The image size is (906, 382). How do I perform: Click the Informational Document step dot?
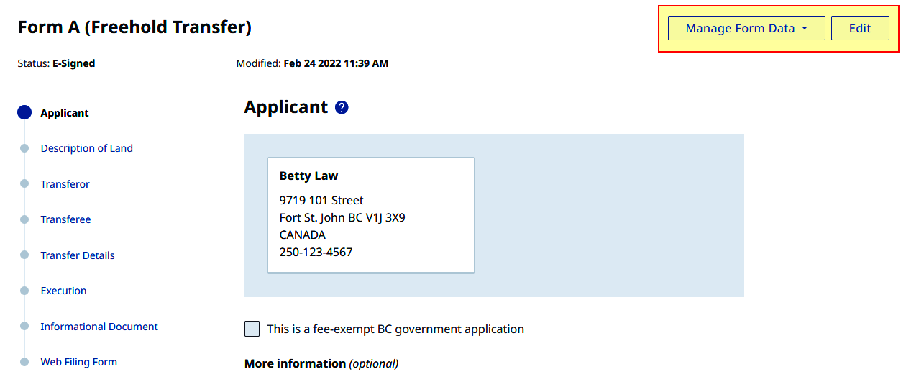click(24, 327)
